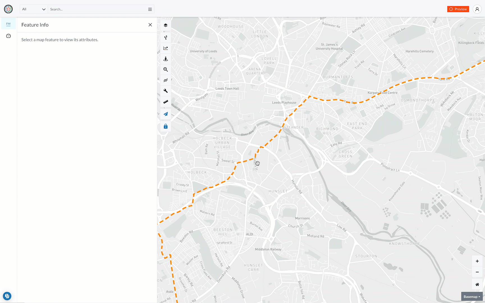This screenshot has height=303, width=485.
Task: Reset map to home extent
Action: click(x=477, y=284)
